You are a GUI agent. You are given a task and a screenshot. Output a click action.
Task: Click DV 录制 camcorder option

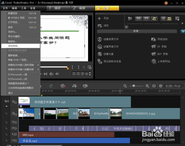[159, 47]
